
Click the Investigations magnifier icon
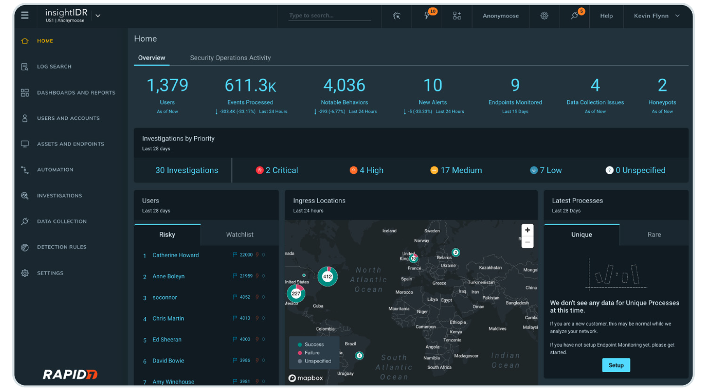click(25, 196)
